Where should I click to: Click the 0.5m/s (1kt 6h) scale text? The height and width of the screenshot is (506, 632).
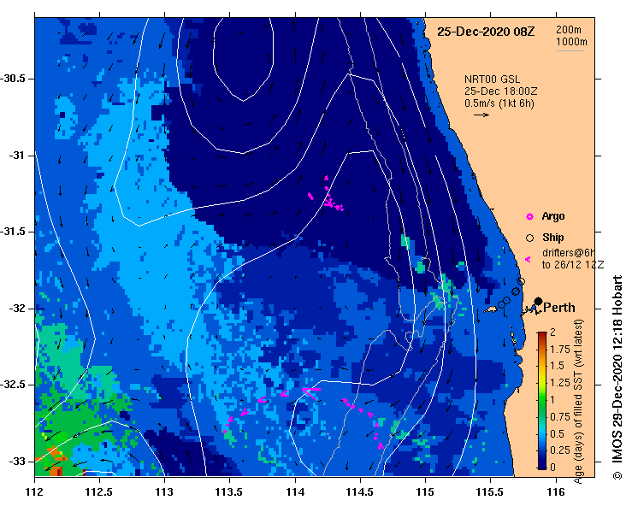(x=499, y=103)
